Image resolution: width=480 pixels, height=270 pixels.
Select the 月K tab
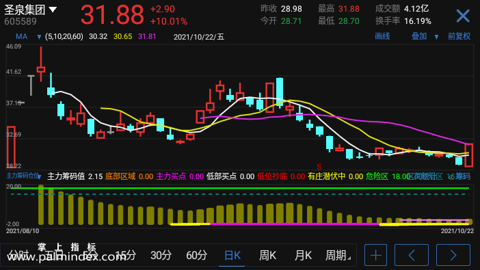pyautogui.click(x=303, y=255)
